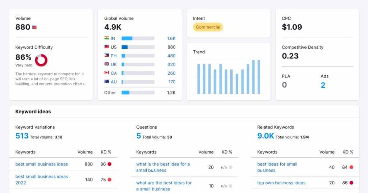Click grey n/a dot for 'what is the best idea' row
Viewport: 368px width, 193px height.
pyautogui.click(x=230, y=167)
